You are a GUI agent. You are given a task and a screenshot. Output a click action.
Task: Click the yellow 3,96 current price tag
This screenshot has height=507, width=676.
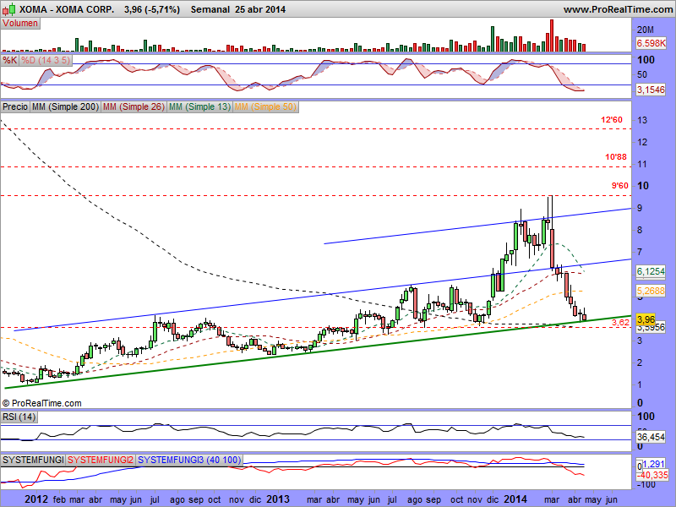pyautogui.click(x=646, y=319)
